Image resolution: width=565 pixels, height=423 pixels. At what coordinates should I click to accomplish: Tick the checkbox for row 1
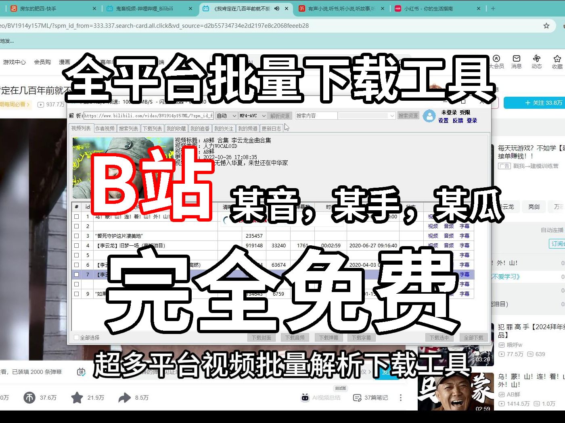76,216
